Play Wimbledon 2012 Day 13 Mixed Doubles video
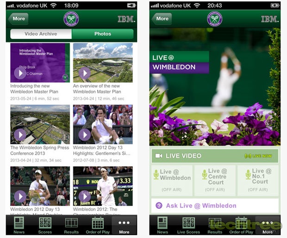The image size is (287, 238). pos(40,186)
